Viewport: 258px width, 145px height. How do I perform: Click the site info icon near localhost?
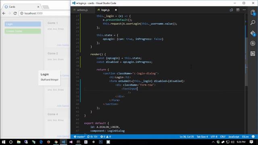pos(22,13)
